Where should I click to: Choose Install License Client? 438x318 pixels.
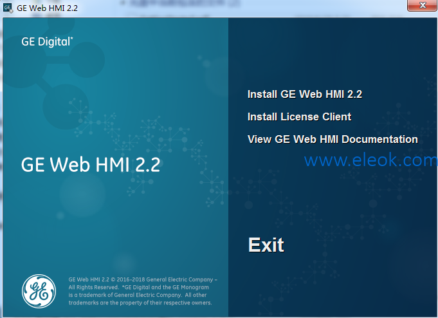click(300, 117)
